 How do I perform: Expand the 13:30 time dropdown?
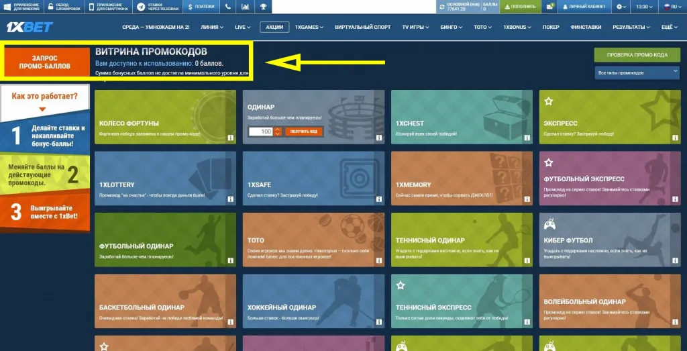coord(645,7)
